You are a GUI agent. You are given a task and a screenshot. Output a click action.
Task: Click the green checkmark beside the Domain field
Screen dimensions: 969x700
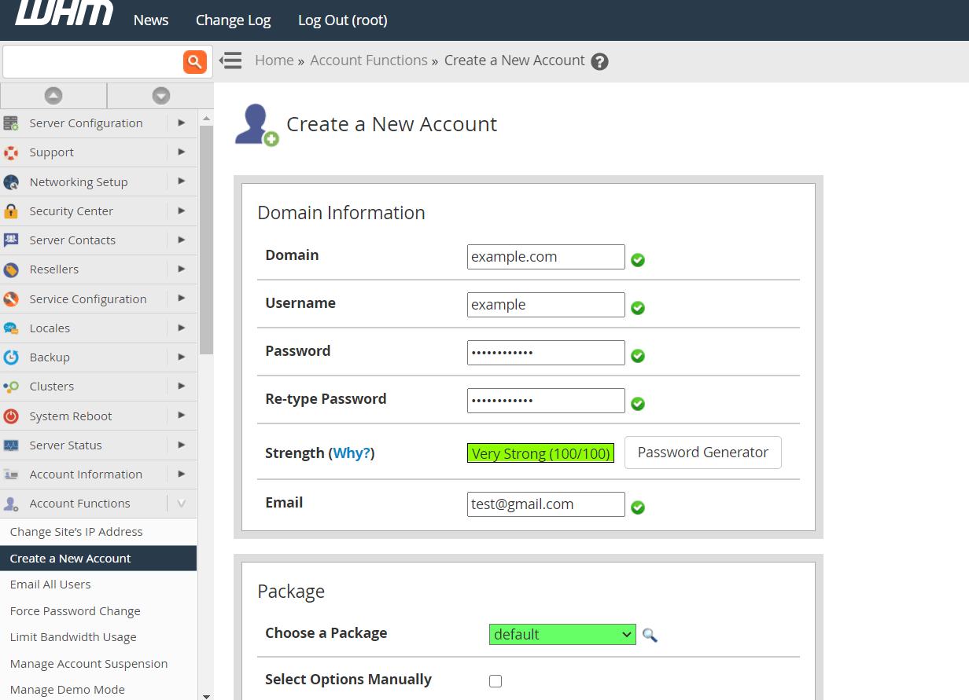point(637,259)
